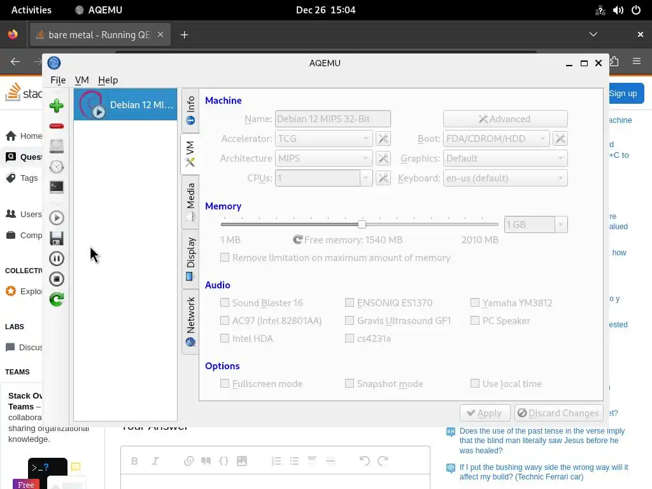
Task: Click the wrench icon next to Boot
Action: (560, 138)
